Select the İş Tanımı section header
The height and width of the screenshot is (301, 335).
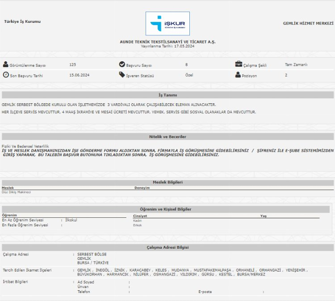167,95
